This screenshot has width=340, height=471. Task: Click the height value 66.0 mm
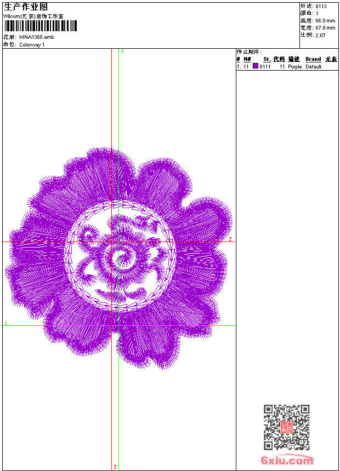point(324,21)
